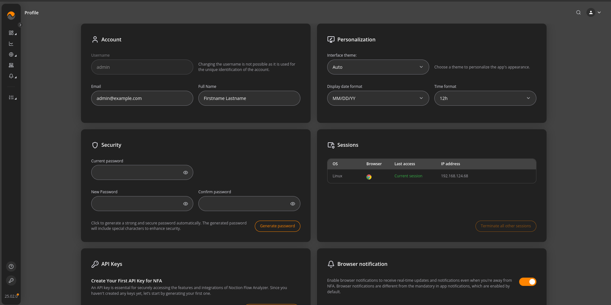Click the key icon in the sidebar bottom

point(11,280)
